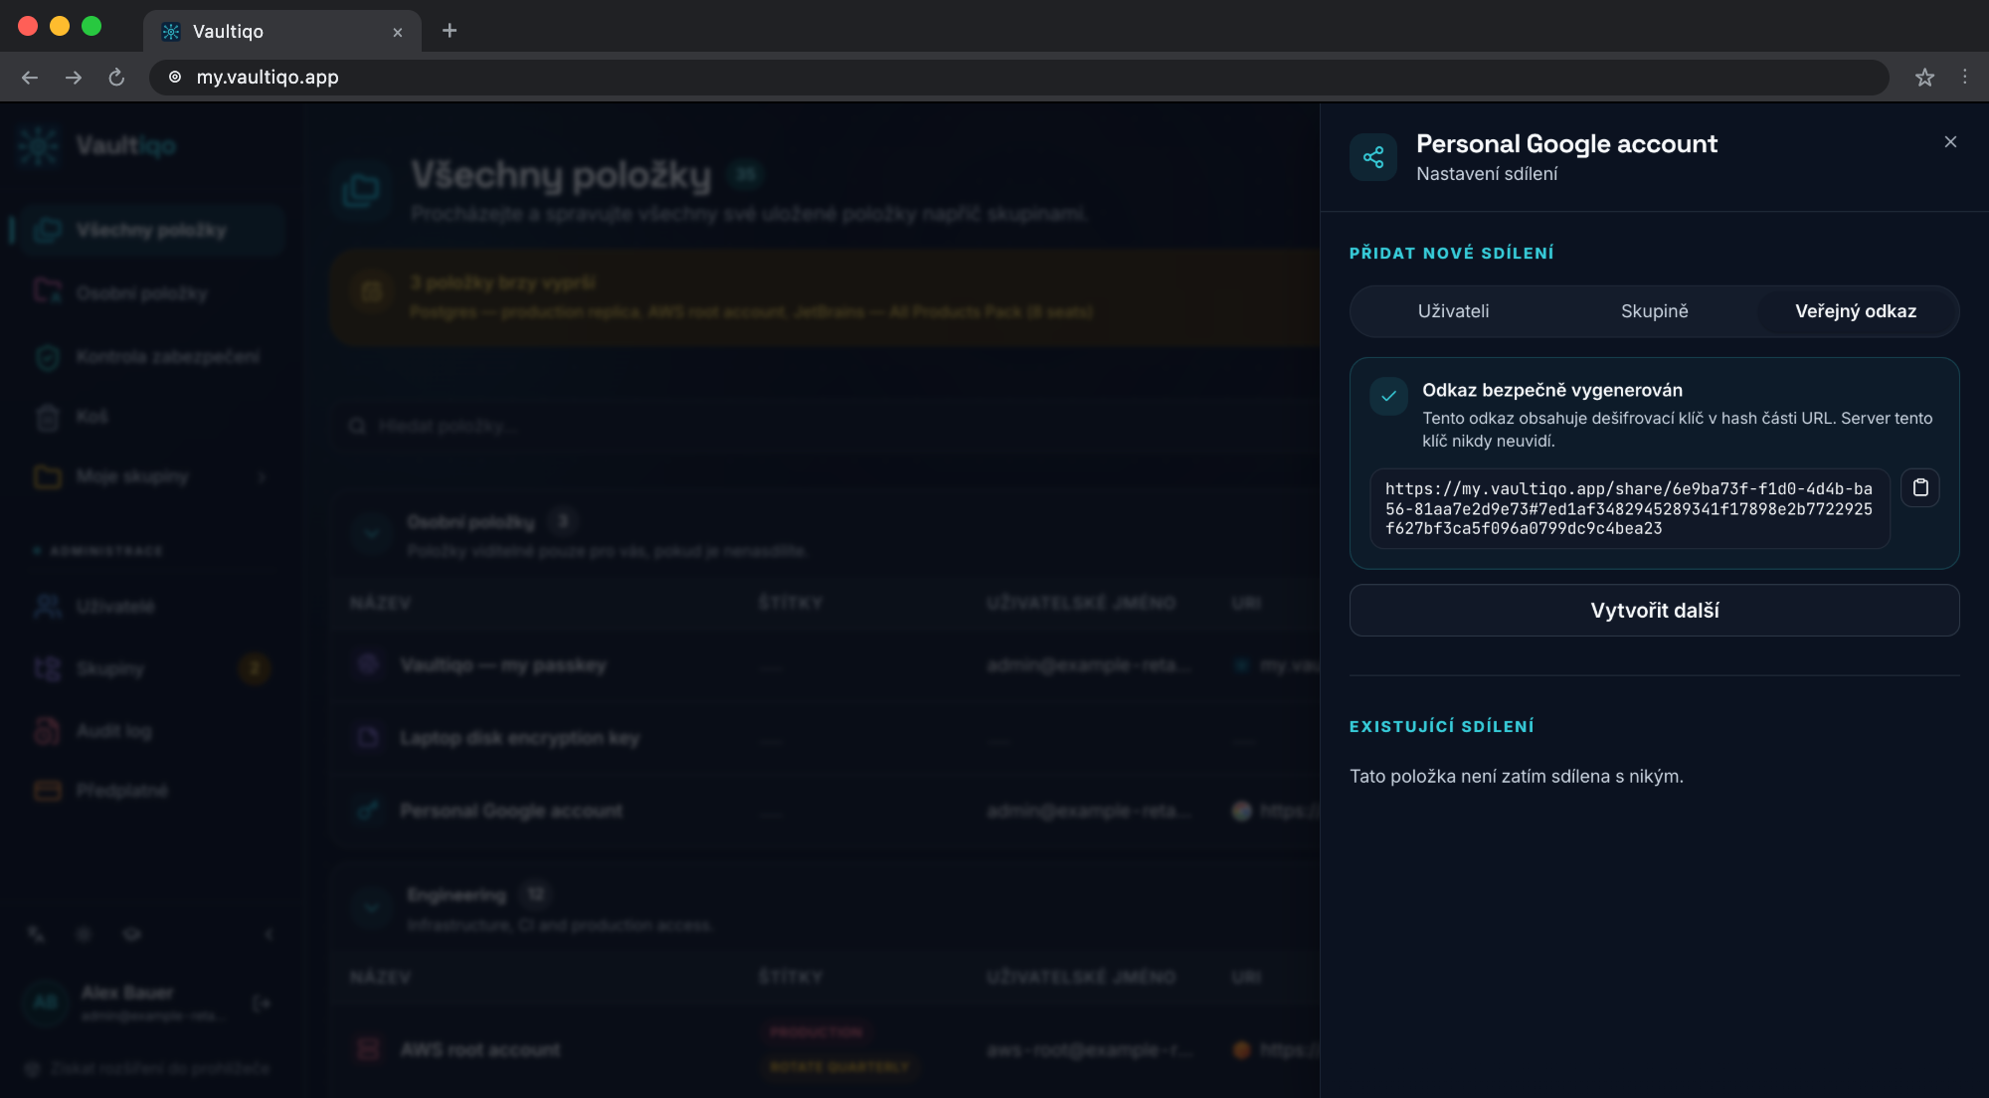Close the Vaultiqo browser tab
The height and width of the screenshot is (1098, 1989).
pos(398,32)
